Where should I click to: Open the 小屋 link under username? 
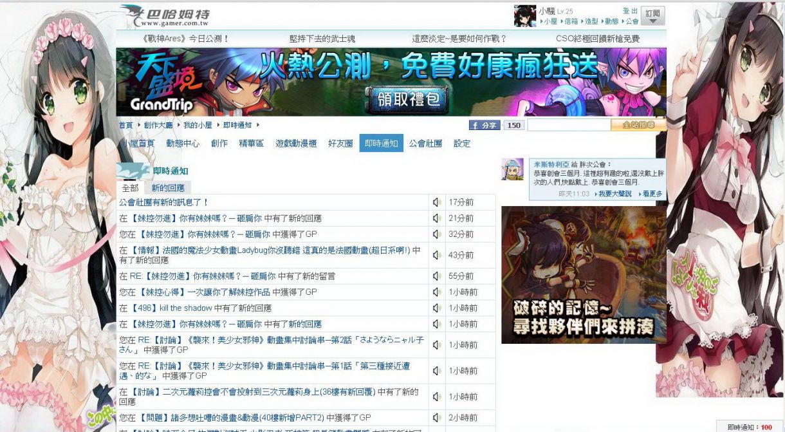[550, 21]
